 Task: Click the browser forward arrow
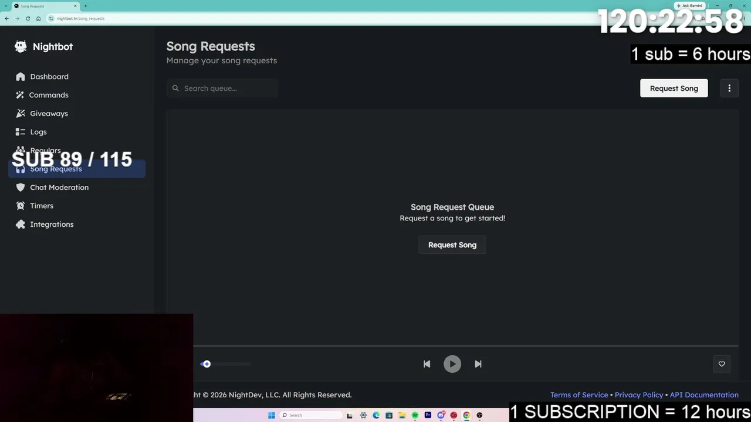tap(17, 18)
